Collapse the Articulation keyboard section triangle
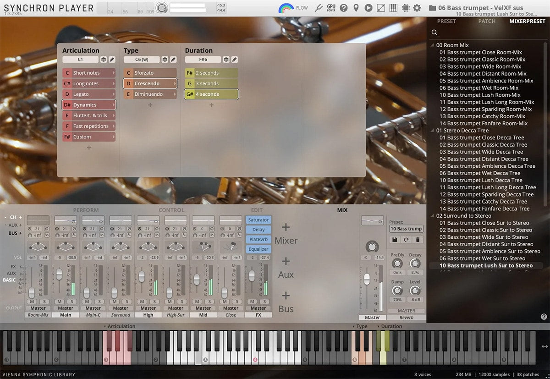550x379 pixels. 105,327
